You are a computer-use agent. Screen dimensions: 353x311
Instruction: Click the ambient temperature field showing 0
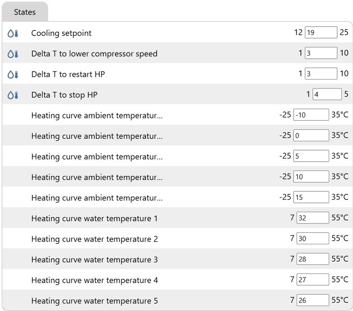(311, 136)
